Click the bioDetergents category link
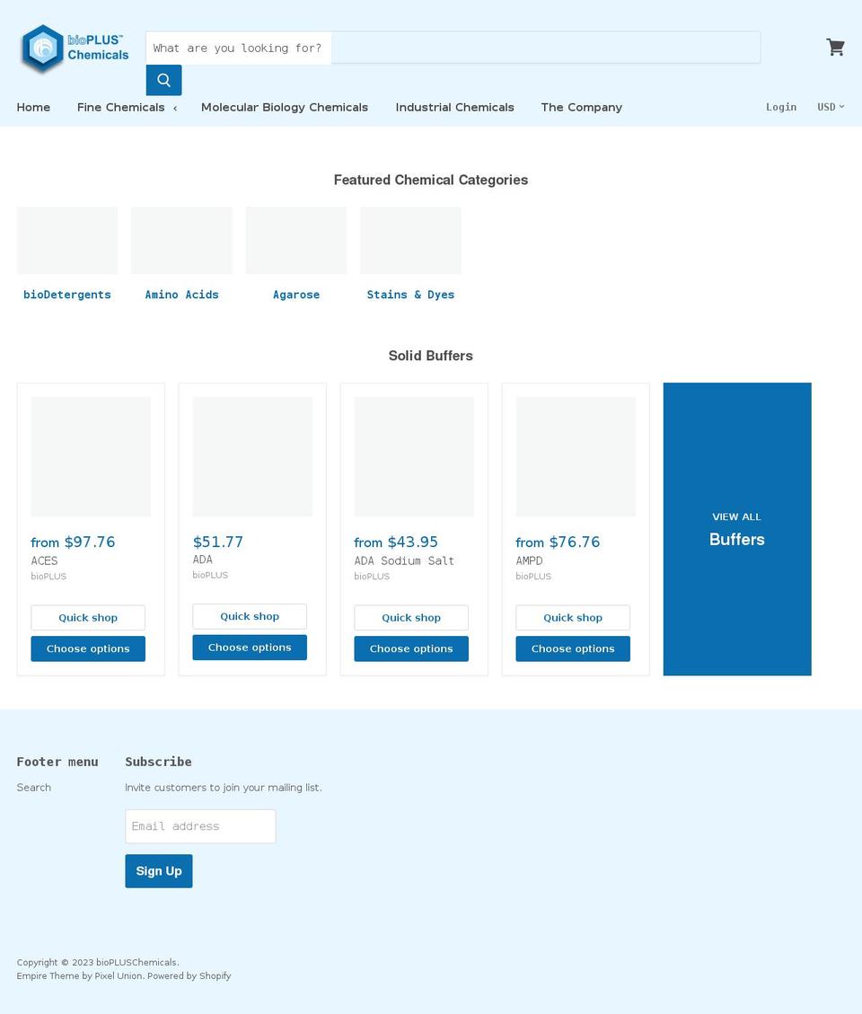Viewport: 862px width, 1014px height. point(67,295)
